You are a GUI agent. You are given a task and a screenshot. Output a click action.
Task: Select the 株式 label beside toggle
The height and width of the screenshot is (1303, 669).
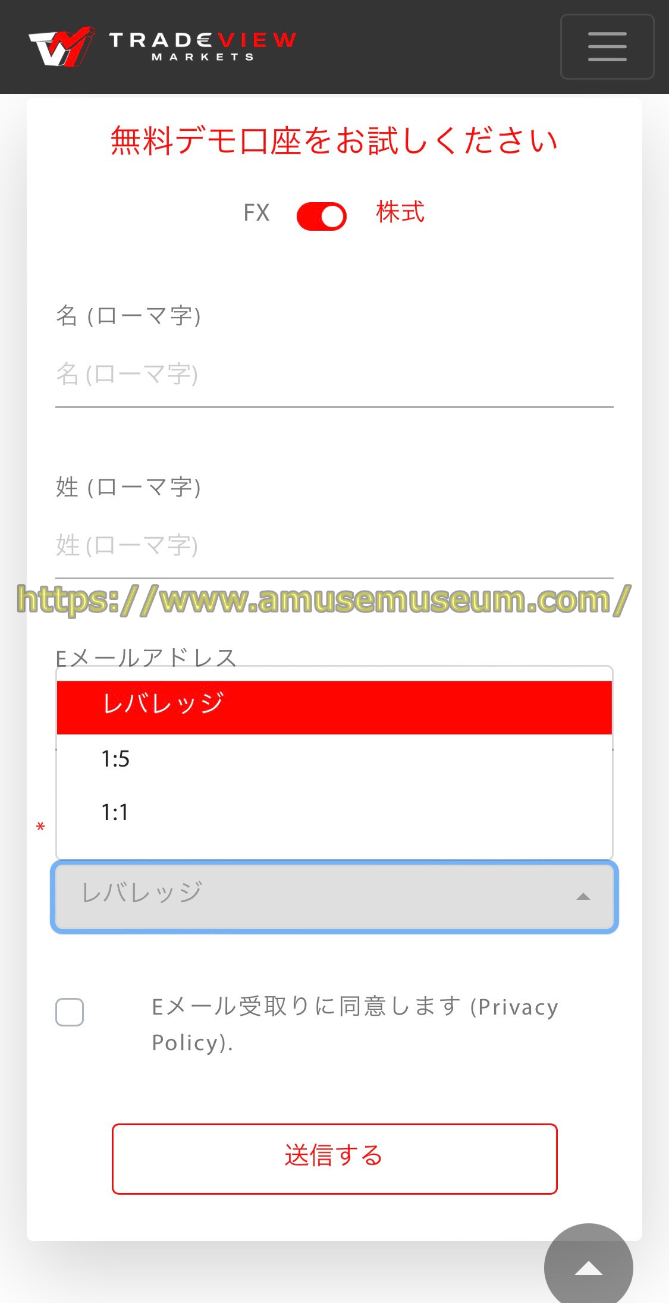[400, 212]
